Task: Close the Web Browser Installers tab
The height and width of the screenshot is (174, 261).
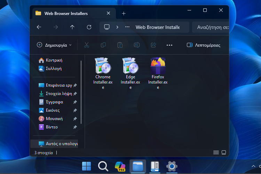Action: click(108, 13)
